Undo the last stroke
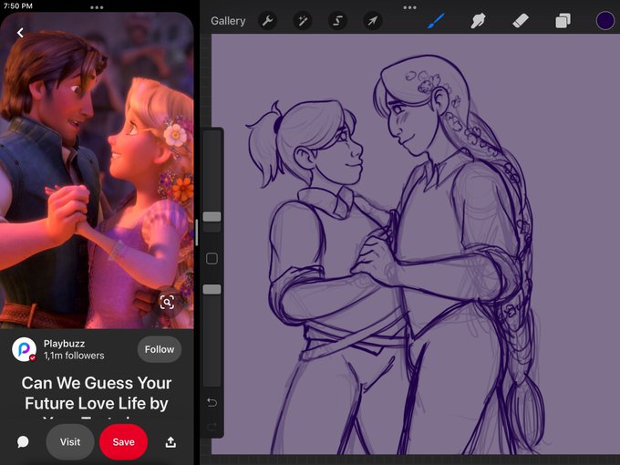 pos(212,402)
